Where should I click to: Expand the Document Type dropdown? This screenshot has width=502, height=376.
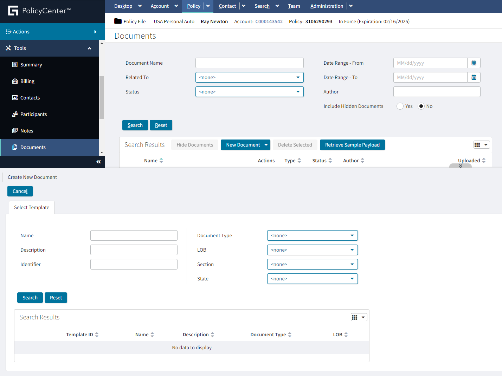pyautogui.click(x=312, y=235)
